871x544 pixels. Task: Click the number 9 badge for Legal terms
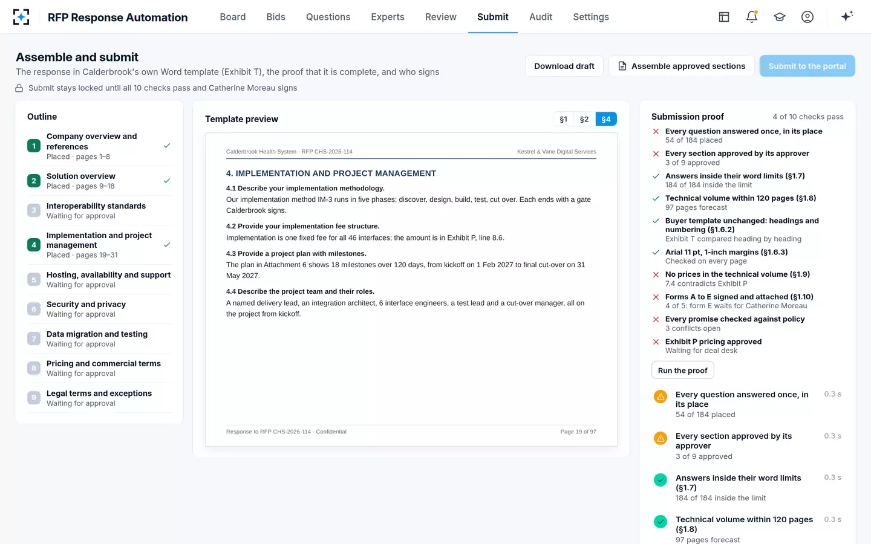[x=34, y=398]
